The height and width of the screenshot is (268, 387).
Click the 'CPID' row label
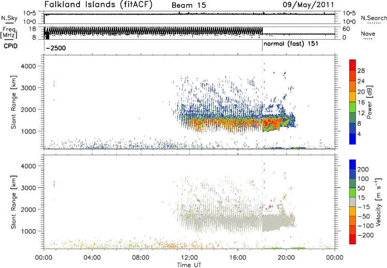[11, 46]
